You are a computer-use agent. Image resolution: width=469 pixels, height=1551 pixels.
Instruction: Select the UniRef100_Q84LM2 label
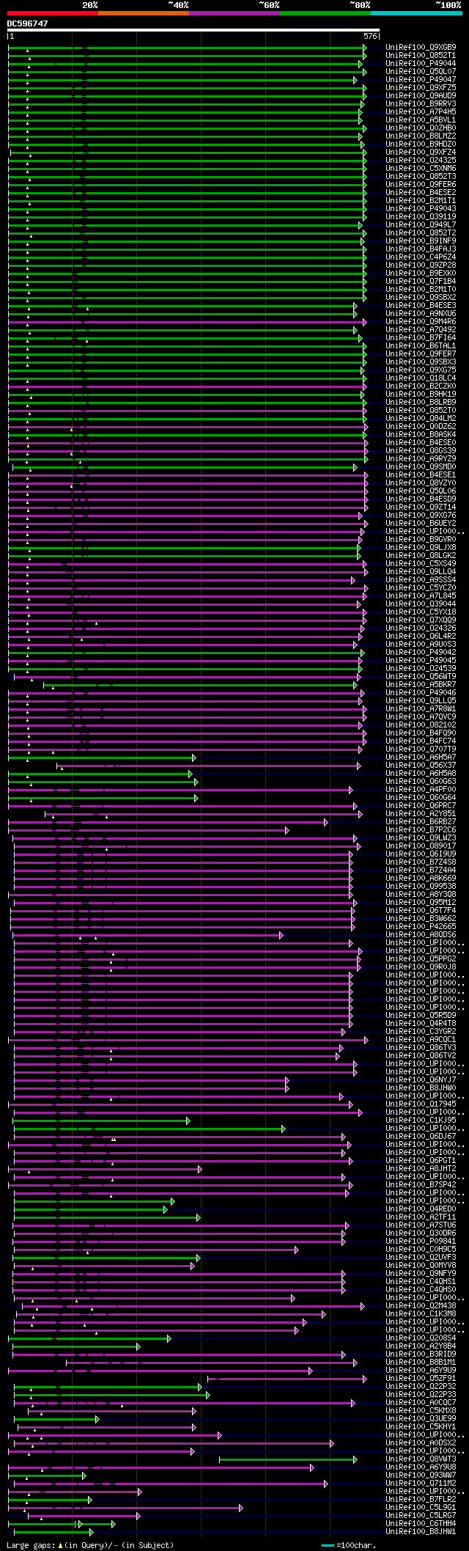(x=421, y=419)
